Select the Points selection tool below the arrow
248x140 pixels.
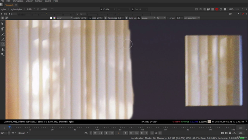(3, 29)
